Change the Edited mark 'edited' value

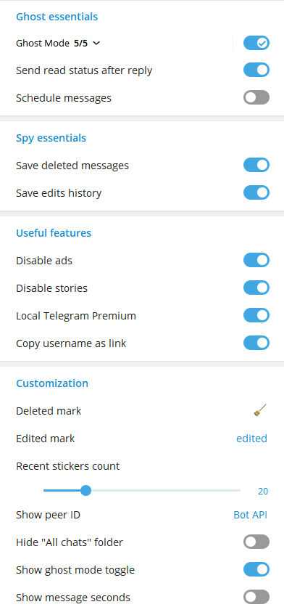251,438
